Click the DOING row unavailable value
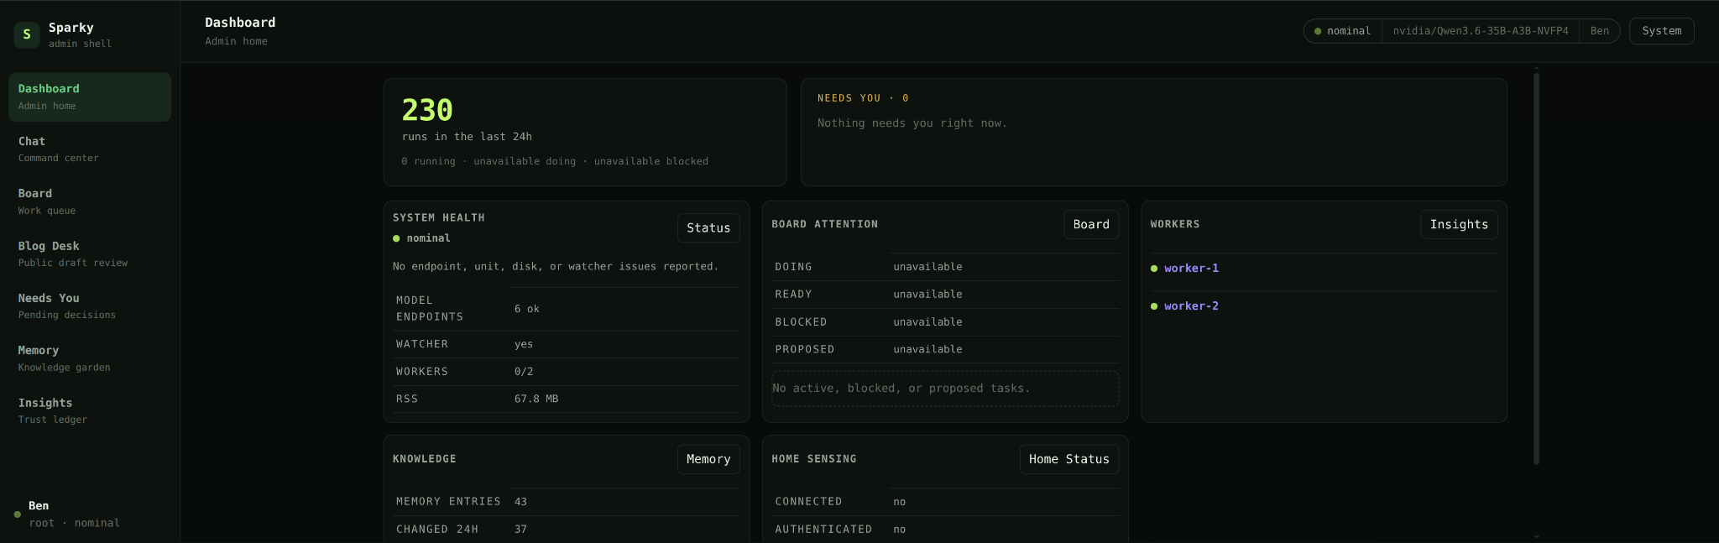The image size is (1719, 543). click(x=927, y=267)
